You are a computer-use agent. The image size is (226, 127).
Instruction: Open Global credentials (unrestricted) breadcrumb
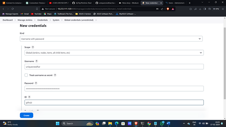point(79,20)
